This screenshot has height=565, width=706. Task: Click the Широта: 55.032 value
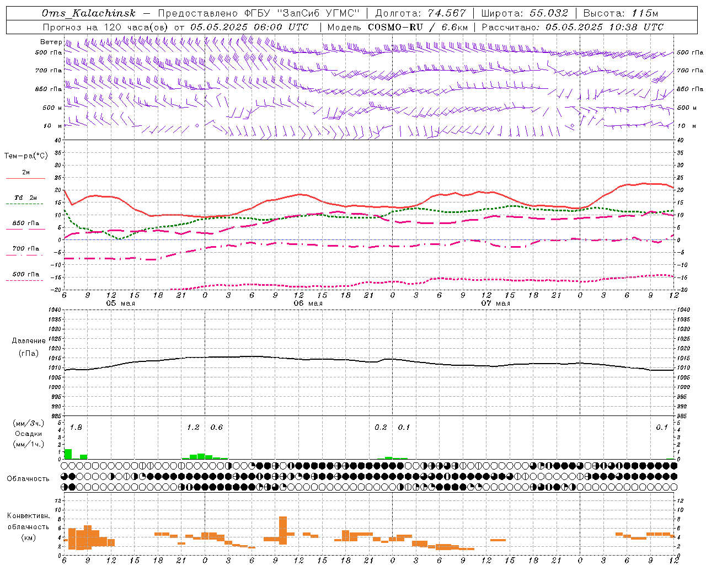click(x=525, y=13)
